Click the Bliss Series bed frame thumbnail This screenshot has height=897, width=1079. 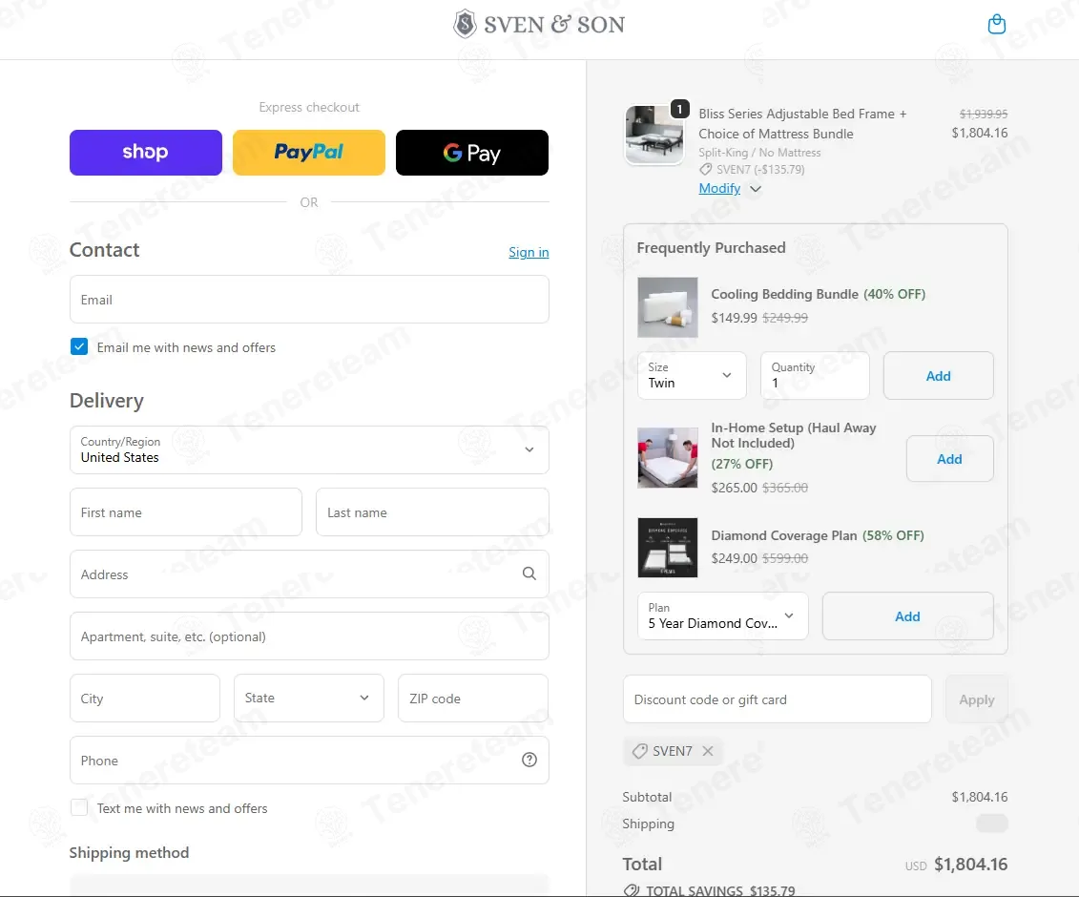click(654, 135)
